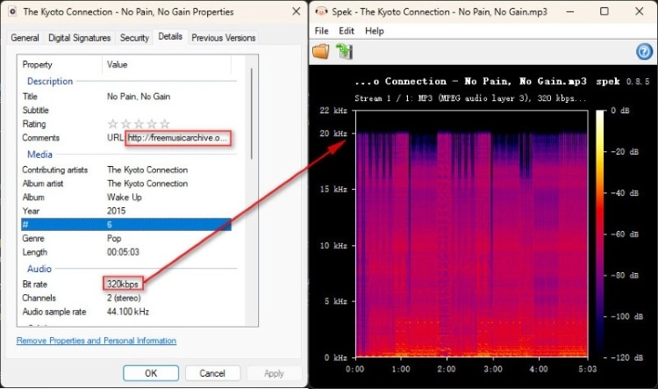Select the Title value No Pain, No Gain

pyautogui.click(x=139, y=97)
